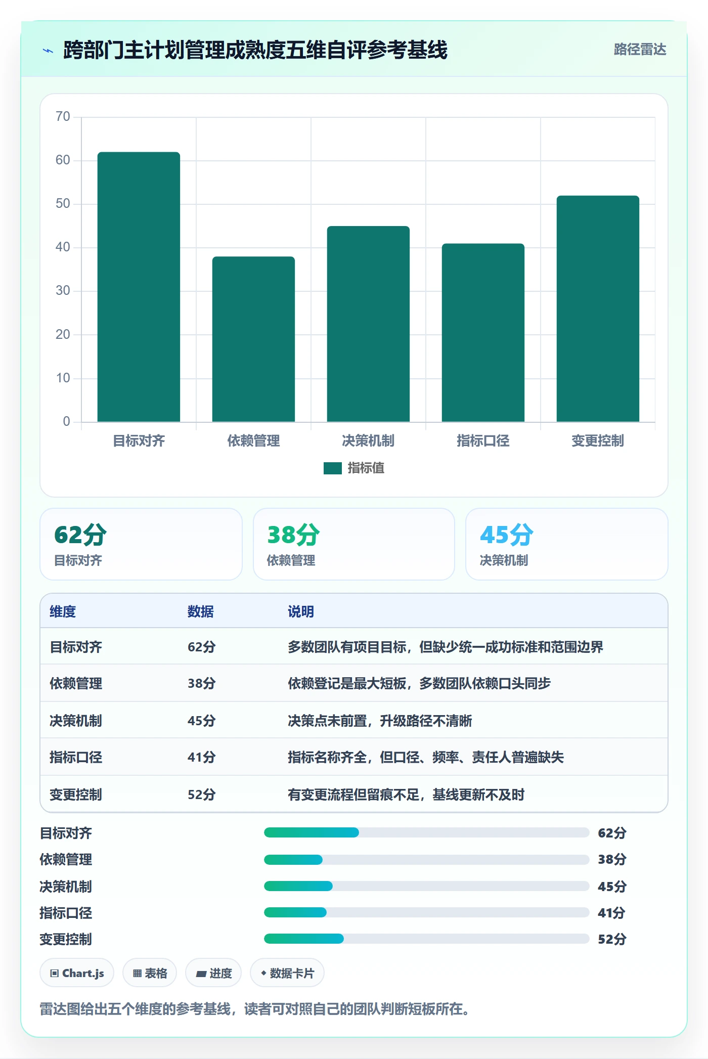Click the chart title 跨部门主计划管理成熟度

coord(255,50)
